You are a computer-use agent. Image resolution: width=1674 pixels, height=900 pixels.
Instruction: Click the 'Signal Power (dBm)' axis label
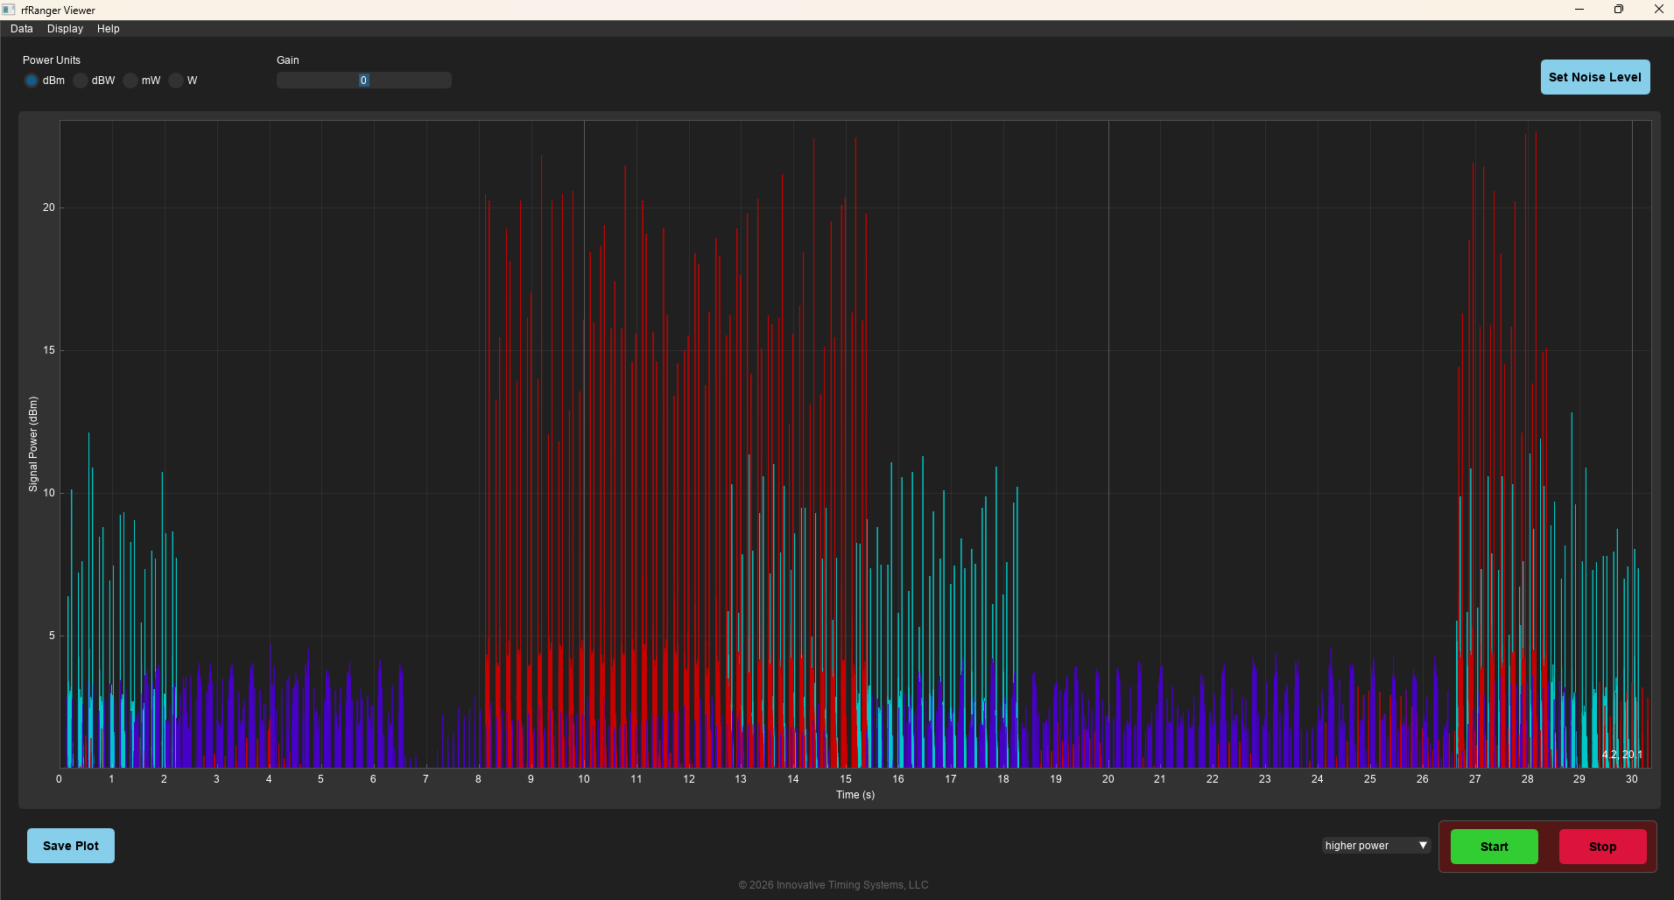pos(33,444)
